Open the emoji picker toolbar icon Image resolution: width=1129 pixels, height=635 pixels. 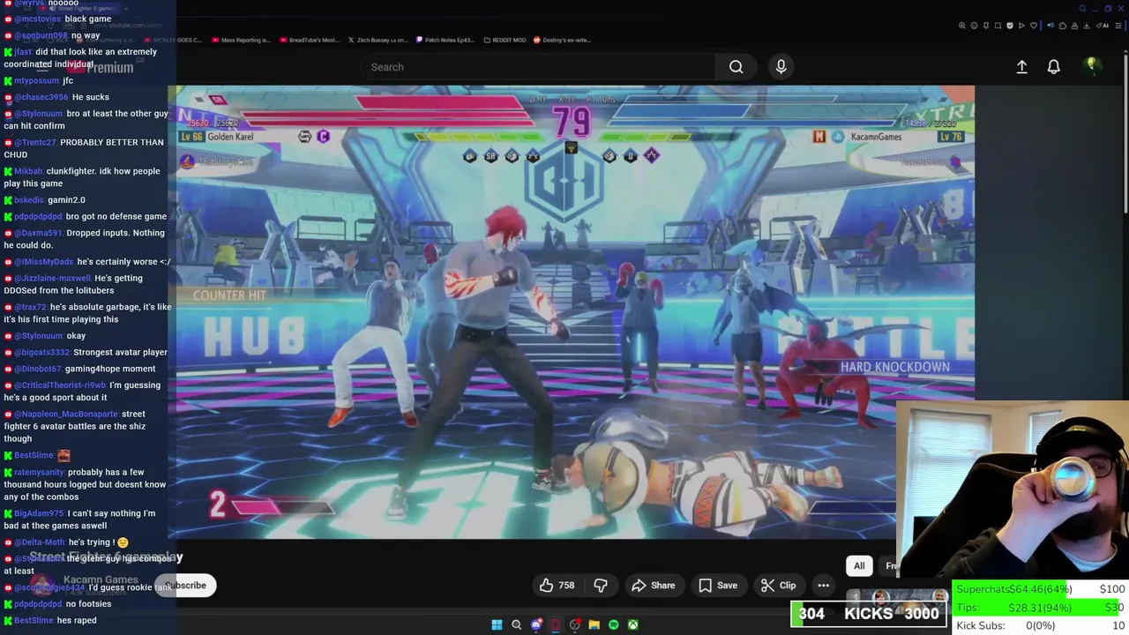(x=974, y=26)
